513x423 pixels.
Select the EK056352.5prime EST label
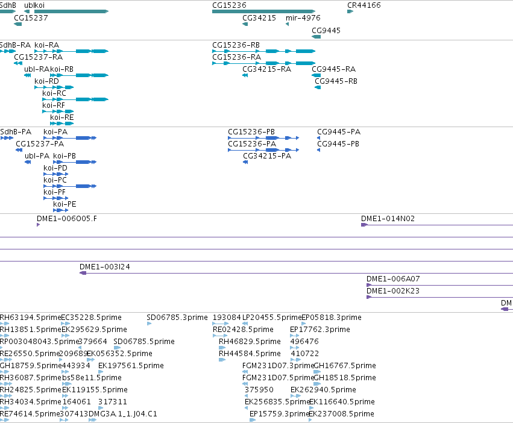tap(119, 354)
